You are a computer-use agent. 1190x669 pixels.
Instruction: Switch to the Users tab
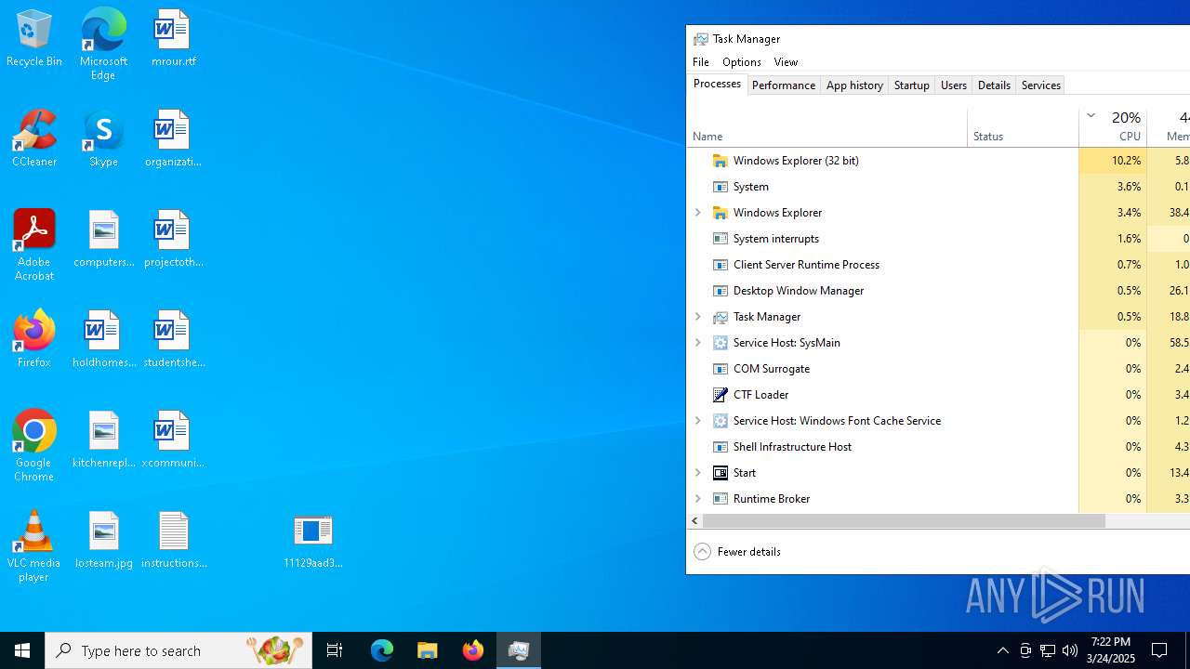(954, 85)
